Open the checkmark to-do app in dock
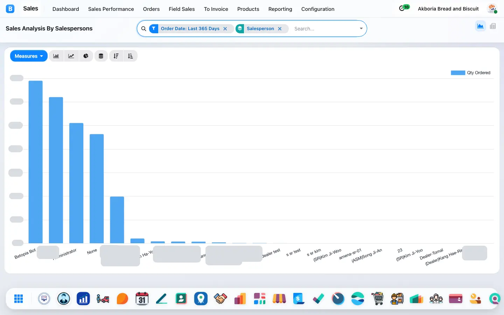 318,299
